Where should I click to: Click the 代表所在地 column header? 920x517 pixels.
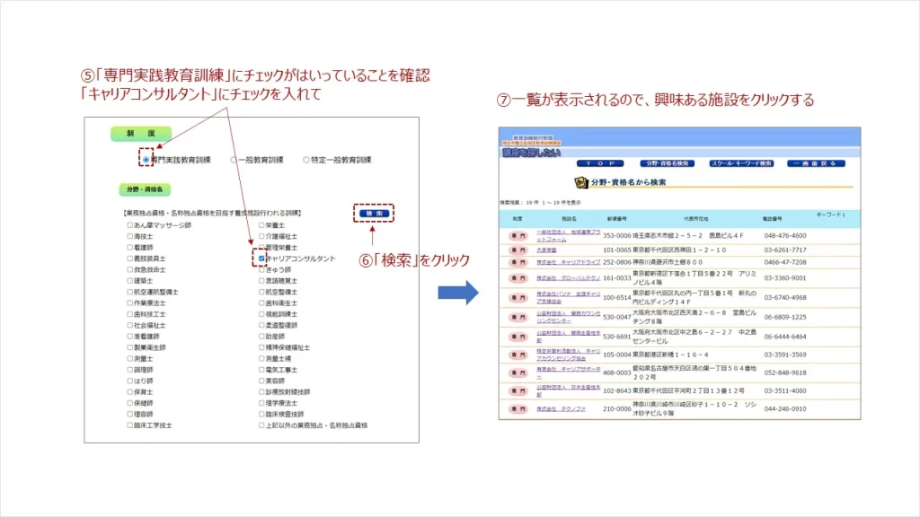point(695,219)
